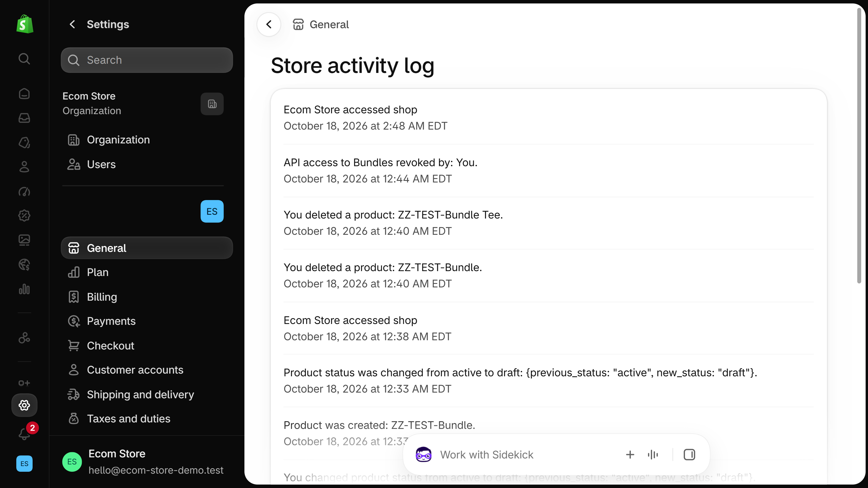Open Organization settings menu item
Screen dimensions: 868x488
point(147,140)
